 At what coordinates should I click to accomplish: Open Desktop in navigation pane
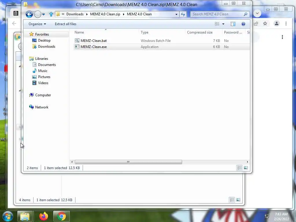[x=44, y=40]
